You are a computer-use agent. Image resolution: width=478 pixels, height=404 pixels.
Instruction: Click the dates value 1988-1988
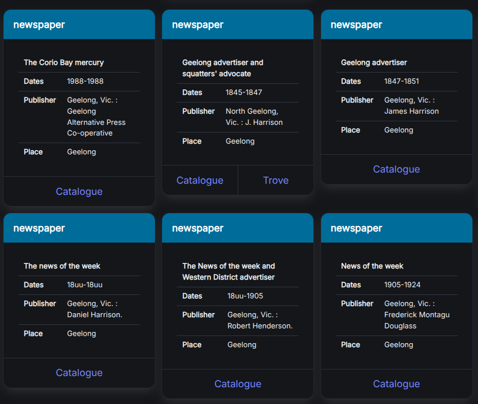pyautogui.click(x=85, y=81)
